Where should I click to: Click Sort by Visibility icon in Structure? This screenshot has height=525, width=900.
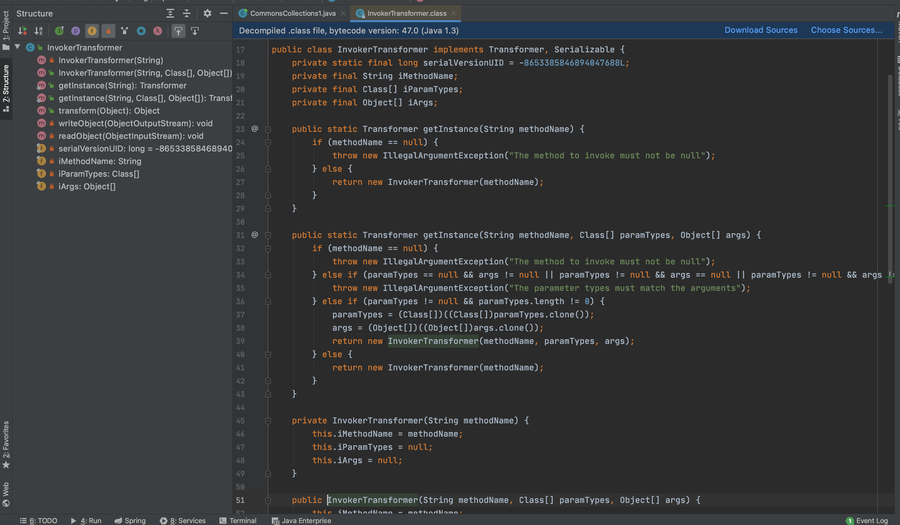click(22, 31)
